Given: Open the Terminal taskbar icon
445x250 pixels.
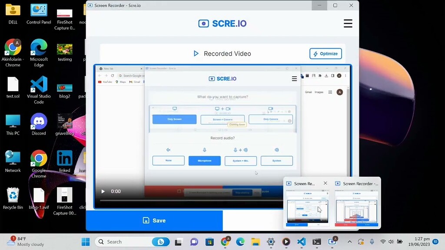Looking at the screenshot, I should [x=317, y=242].
